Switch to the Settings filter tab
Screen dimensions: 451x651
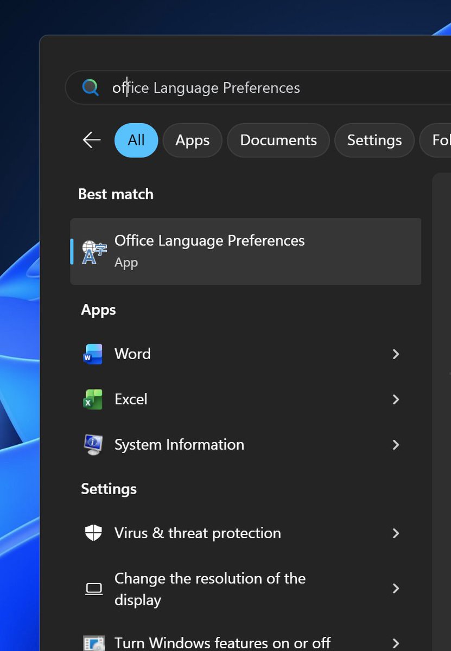coord(374,140)
